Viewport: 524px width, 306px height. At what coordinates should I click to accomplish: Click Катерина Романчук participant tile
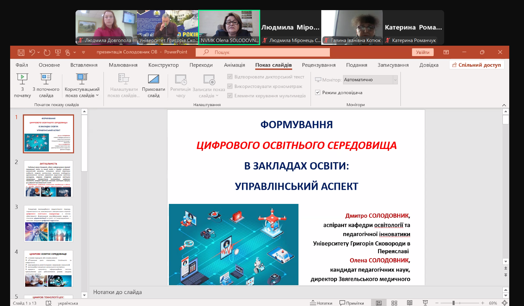[413, 27]
